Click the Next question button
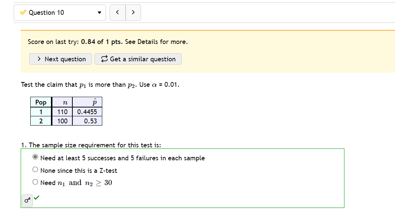This screenshot has height=219, width=395. [x=61, y=59]
